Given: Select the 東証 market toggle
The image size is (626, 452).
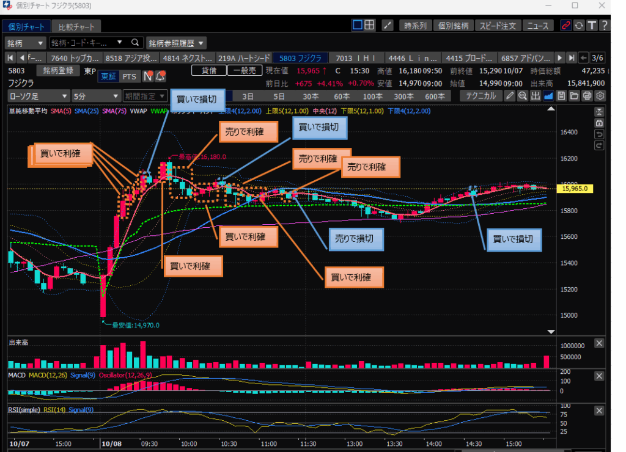Looking at the screenshot, I should tap(108, 76).
